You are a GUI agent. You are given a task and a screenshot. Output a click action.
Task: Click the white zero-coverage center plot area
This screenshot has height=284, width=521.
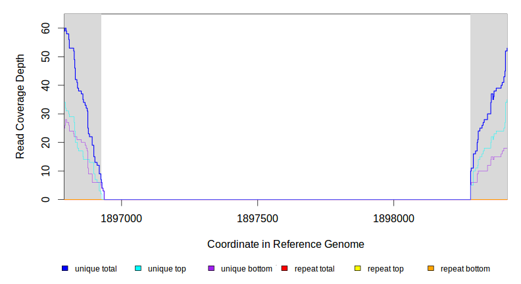(x=285, y=105)
